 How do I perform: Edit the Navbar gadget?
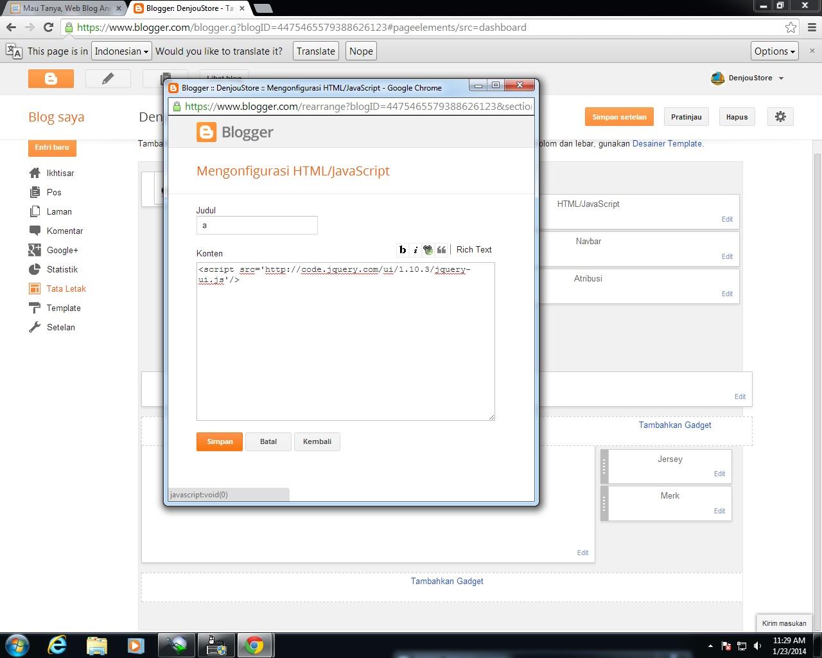click(727, 256)
